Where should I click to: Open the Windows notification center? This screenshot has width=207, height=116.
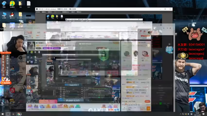point(203,114)
